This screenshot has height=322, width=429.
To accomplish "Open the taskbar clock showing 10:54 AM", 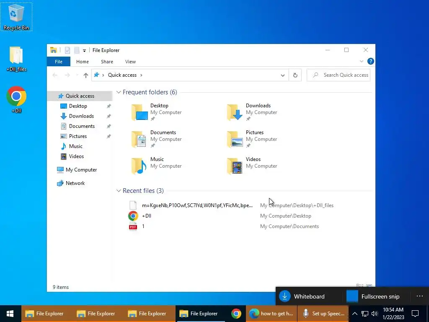I will point(393,314).
